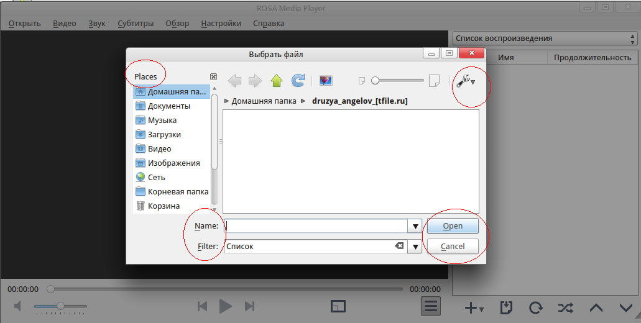Go forward in file dialog navigation
This screenshot has height=323, width=641.
[255, 81]
